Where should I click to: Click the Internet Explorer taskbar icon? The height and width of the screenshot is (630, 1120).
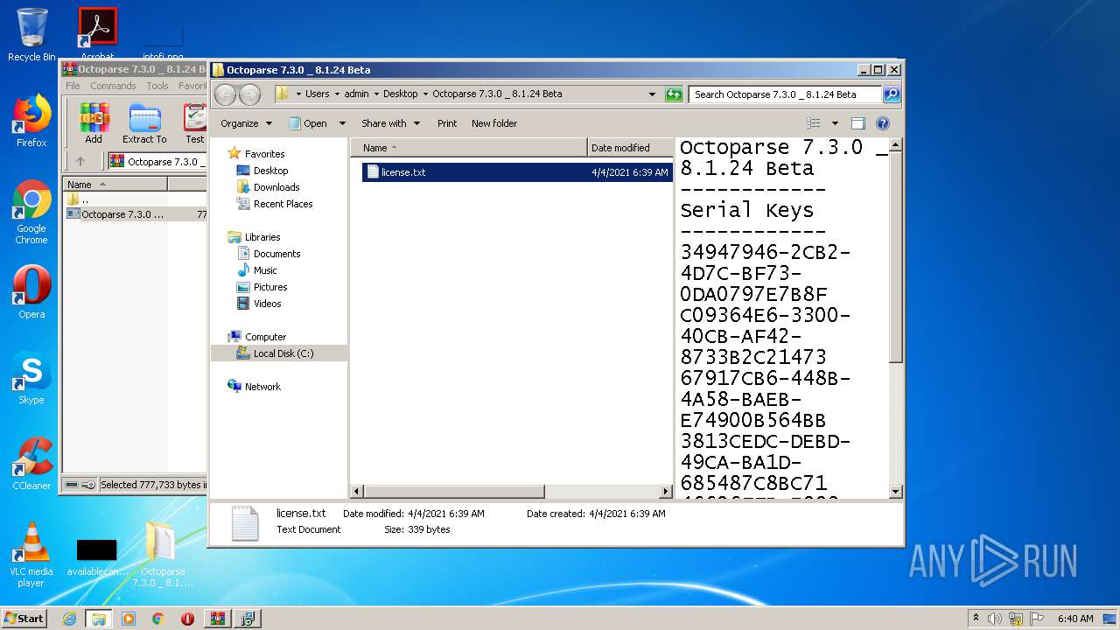69,619
